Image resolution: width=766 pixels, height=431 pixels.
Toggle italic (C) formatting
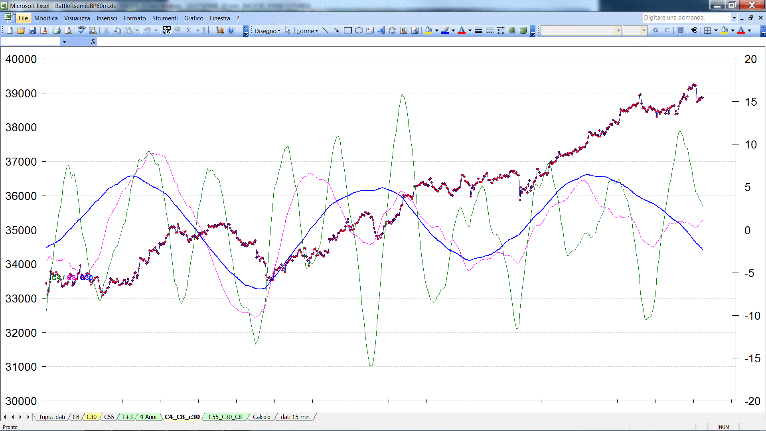[667, 30]
